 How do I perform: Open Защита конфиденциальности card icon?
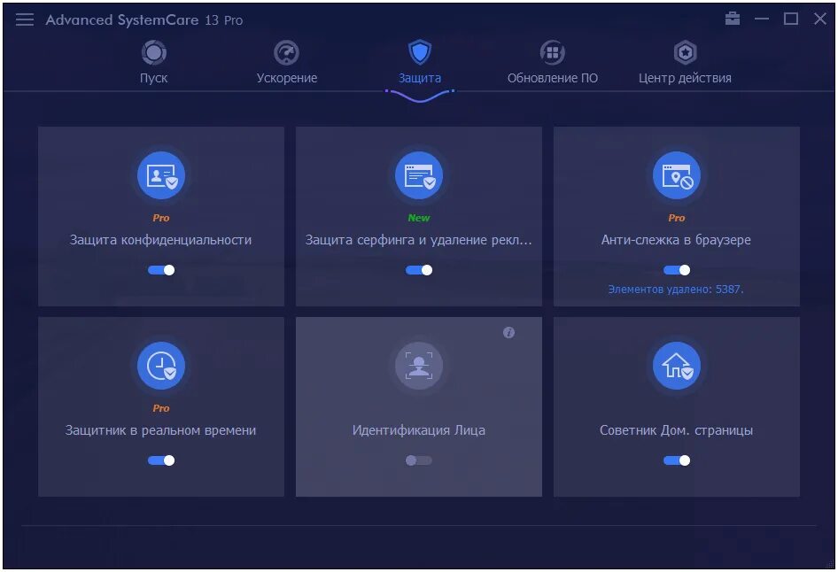pos(161,175)
